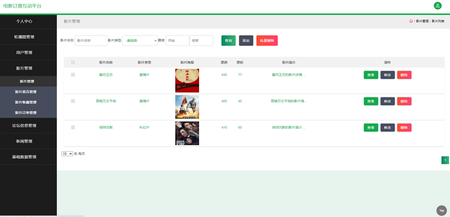Click 影片管理 link in breadcrumb

(422, 21)
